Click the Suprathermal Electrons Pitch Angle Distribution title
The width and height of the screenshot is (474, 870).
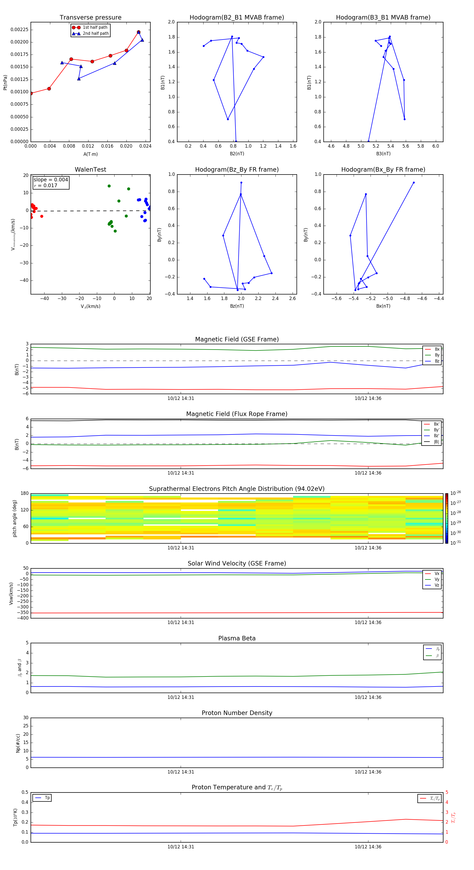click(x=237, y=489)
